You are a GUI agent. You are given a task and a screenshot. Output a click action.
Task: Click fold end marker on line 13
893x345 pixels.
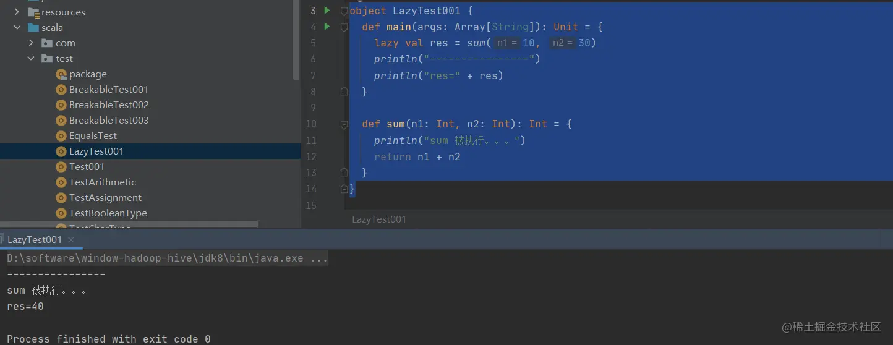coord(344,172)
